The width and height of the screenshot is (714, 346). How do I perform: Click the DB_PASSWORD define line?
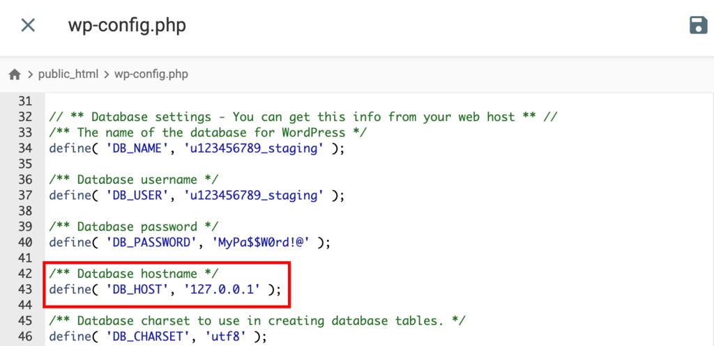coord(190,242)
